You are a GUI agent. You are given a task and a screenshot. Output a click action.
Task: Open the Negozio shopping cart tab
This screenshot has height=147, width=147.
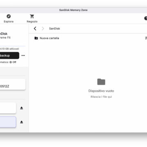point(32,19)
